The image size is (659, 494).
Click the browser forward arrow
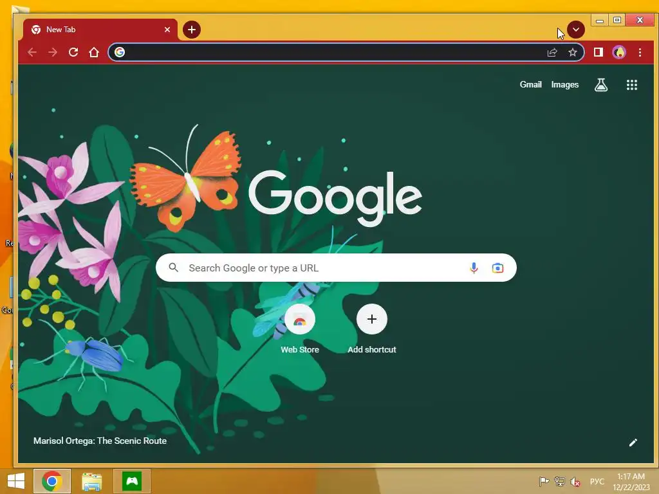point(53,52)
